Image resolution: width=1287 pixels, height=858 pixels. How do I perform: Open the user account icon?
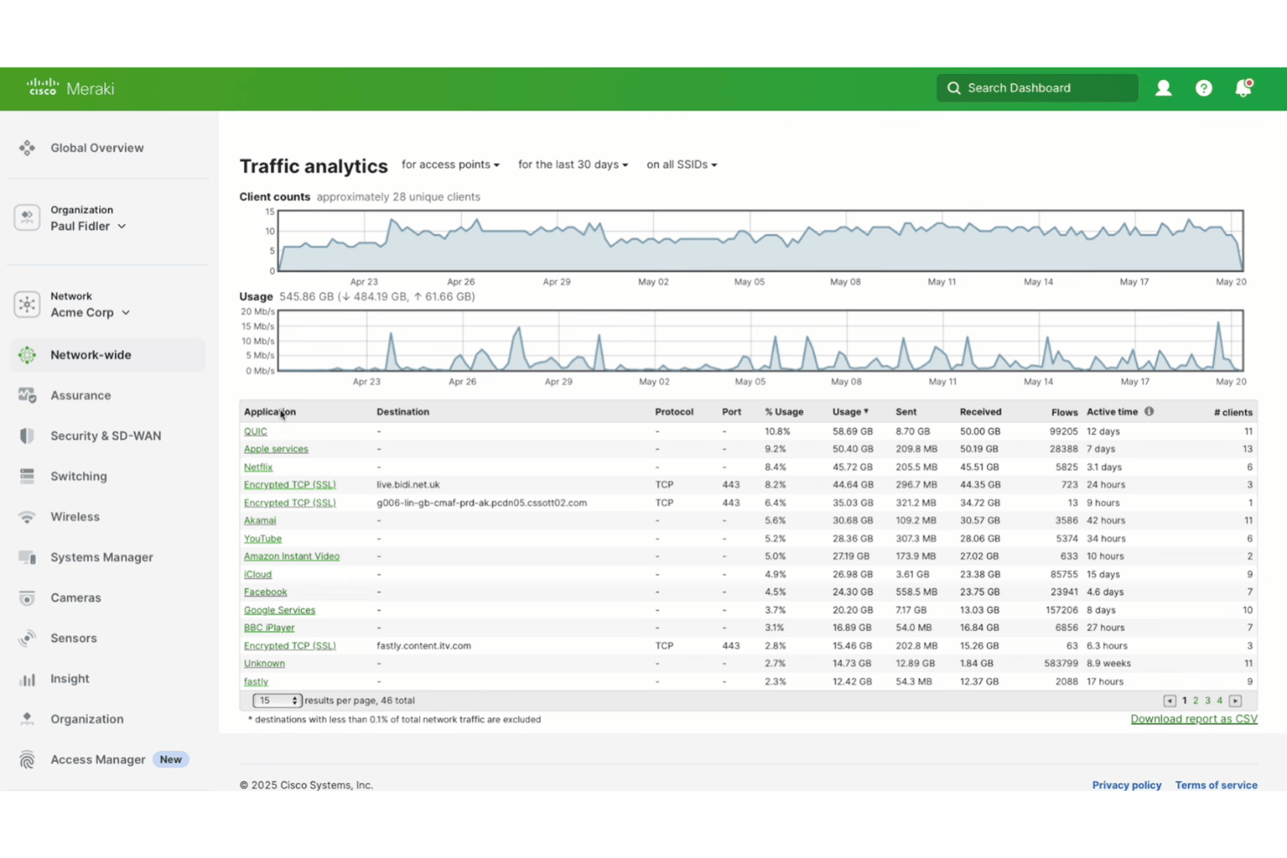click(1163, 88)
